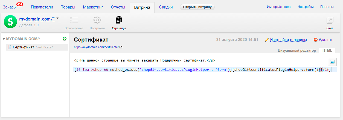The width and height of the screenshot is (343, 120).
Task: Delete the page via Удалить
Action: tap(323, 40)
